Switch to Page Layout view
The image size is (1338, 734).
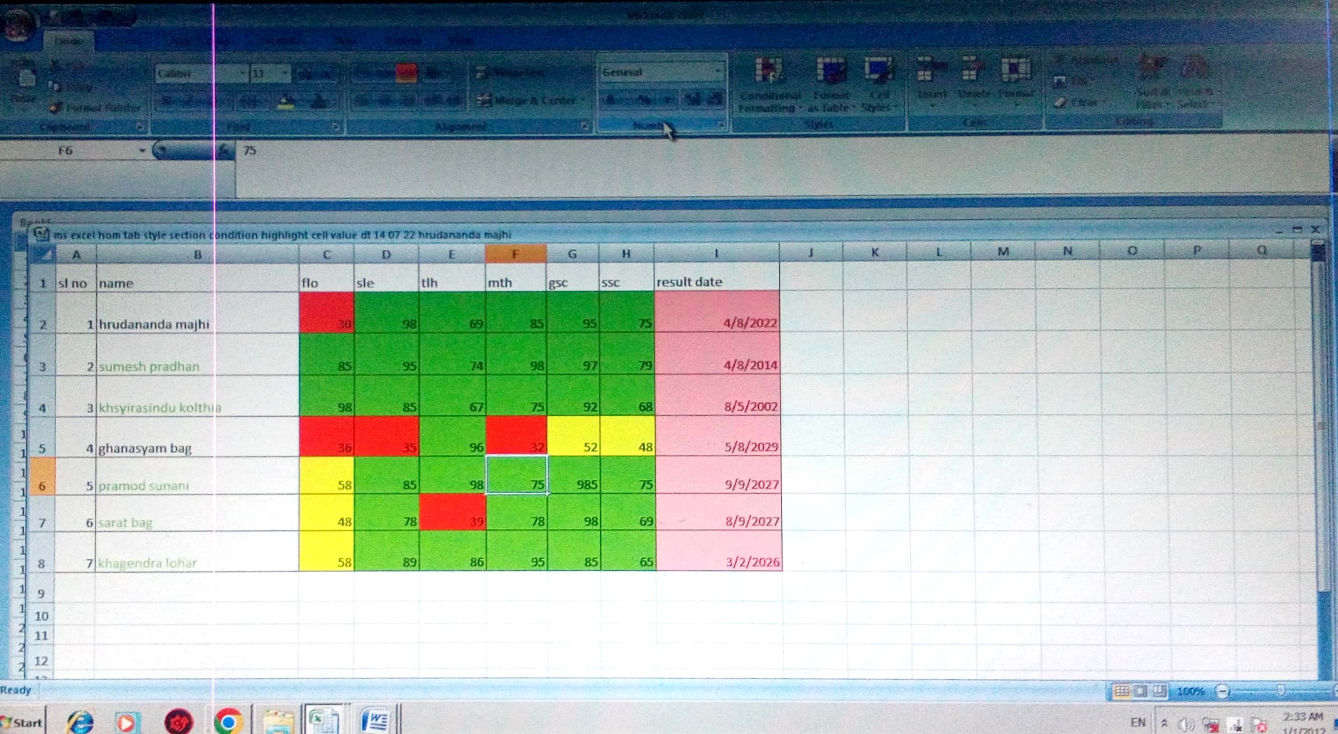point(1141,691)
